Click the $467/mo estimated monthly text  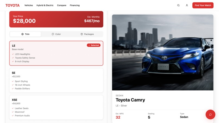[92, 21]
